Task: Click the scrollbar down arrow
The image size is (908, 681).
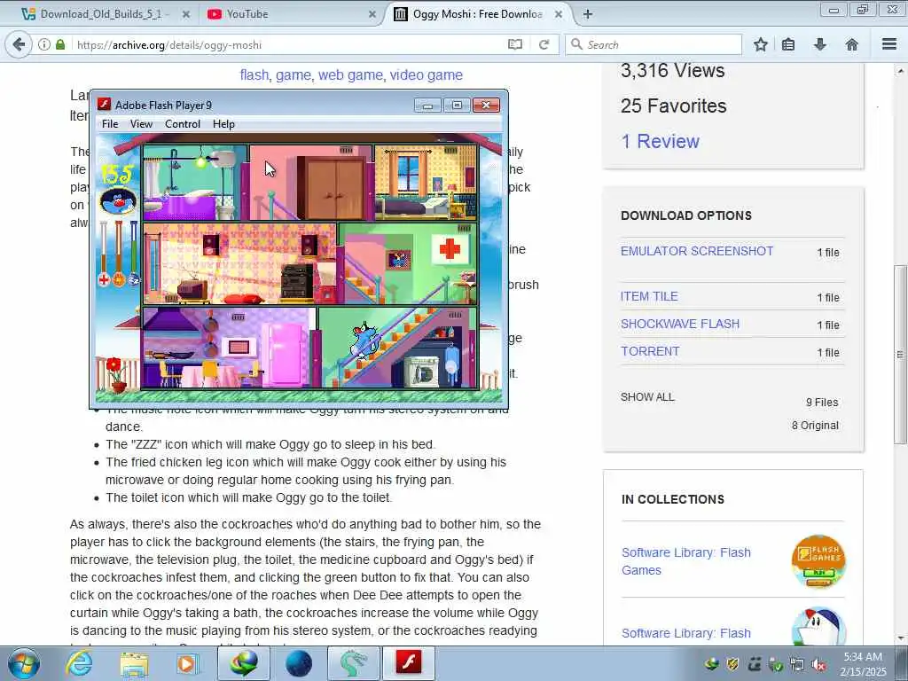Action: click(x=901, y=638)
